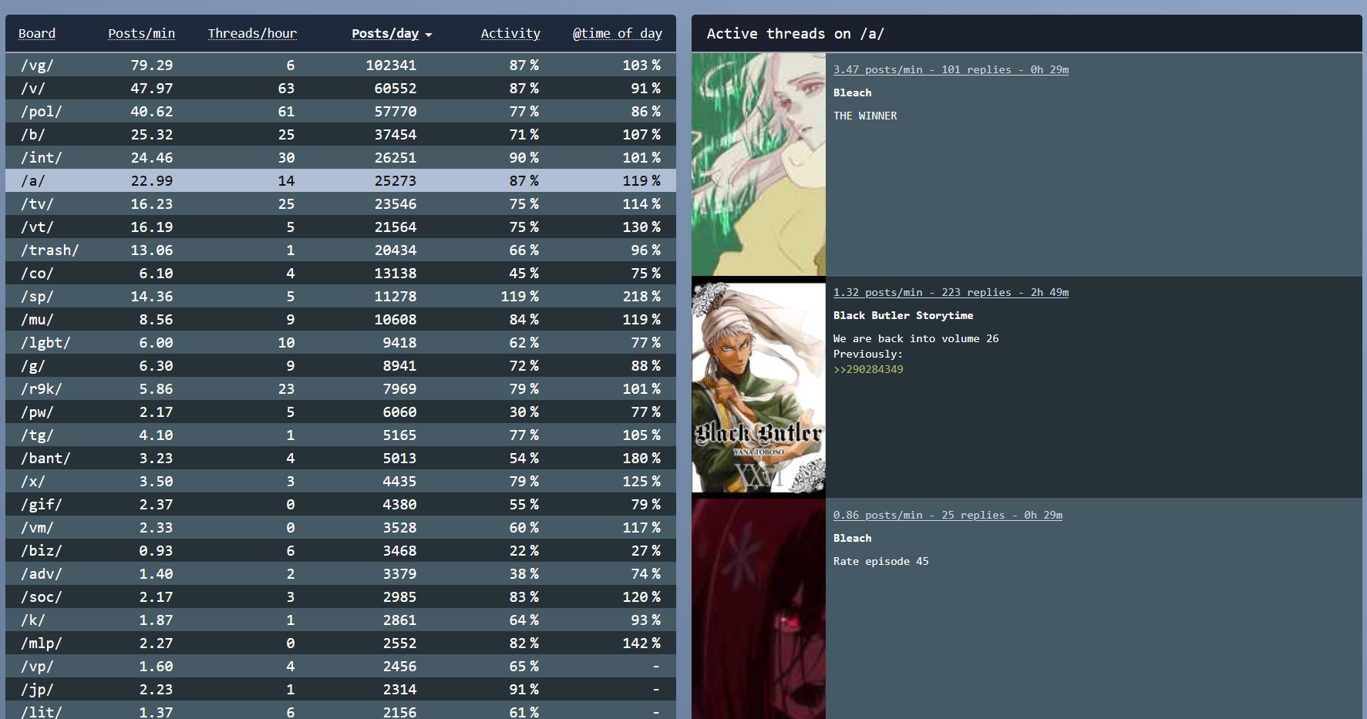Select the /soc/ board row
The width and height of the screenshot is (1367, 719).
tap(341, 596)
